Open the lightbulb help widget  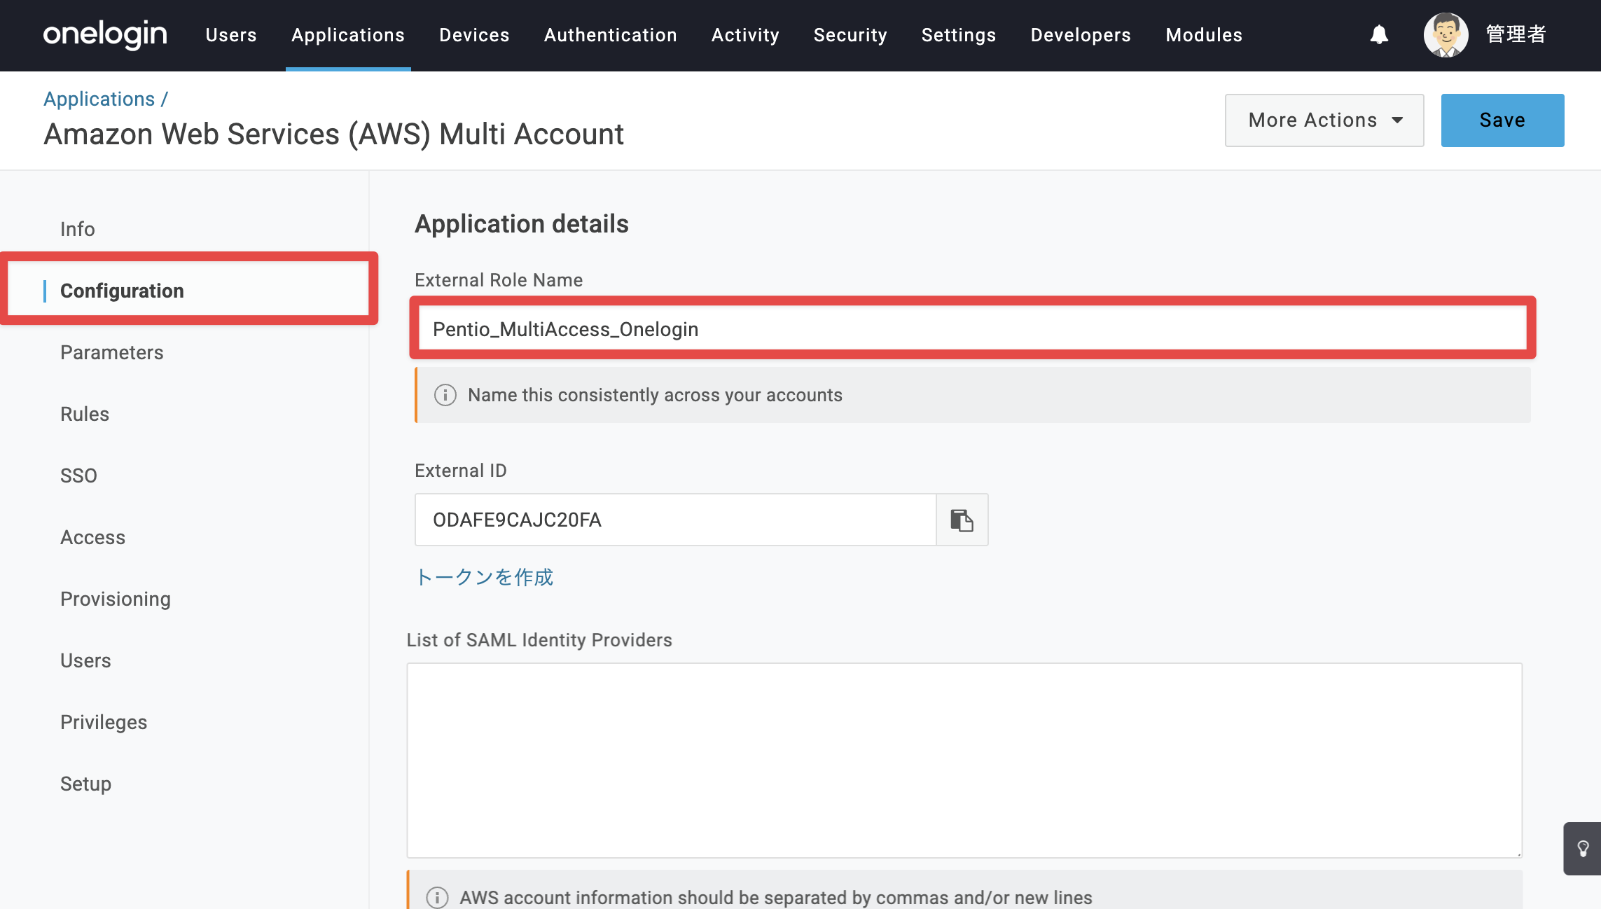(1583, 849)
